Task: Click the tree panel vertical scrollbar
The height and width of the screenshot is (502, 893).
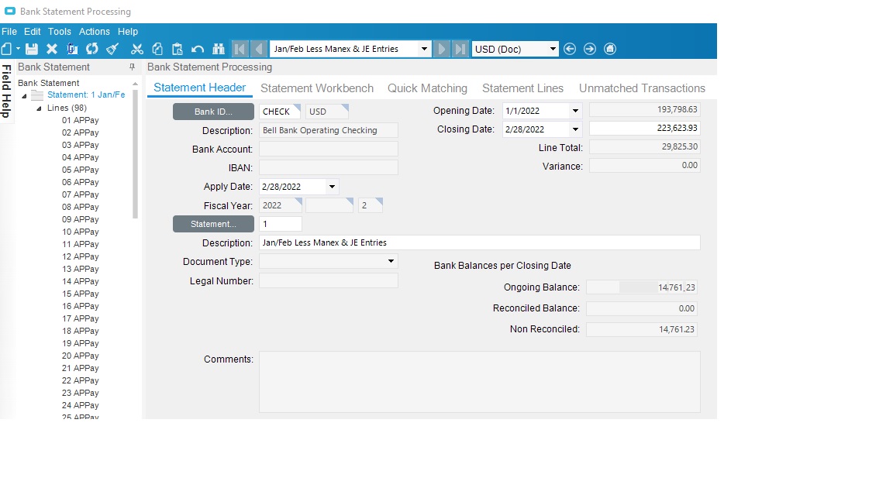Action: 135,153
